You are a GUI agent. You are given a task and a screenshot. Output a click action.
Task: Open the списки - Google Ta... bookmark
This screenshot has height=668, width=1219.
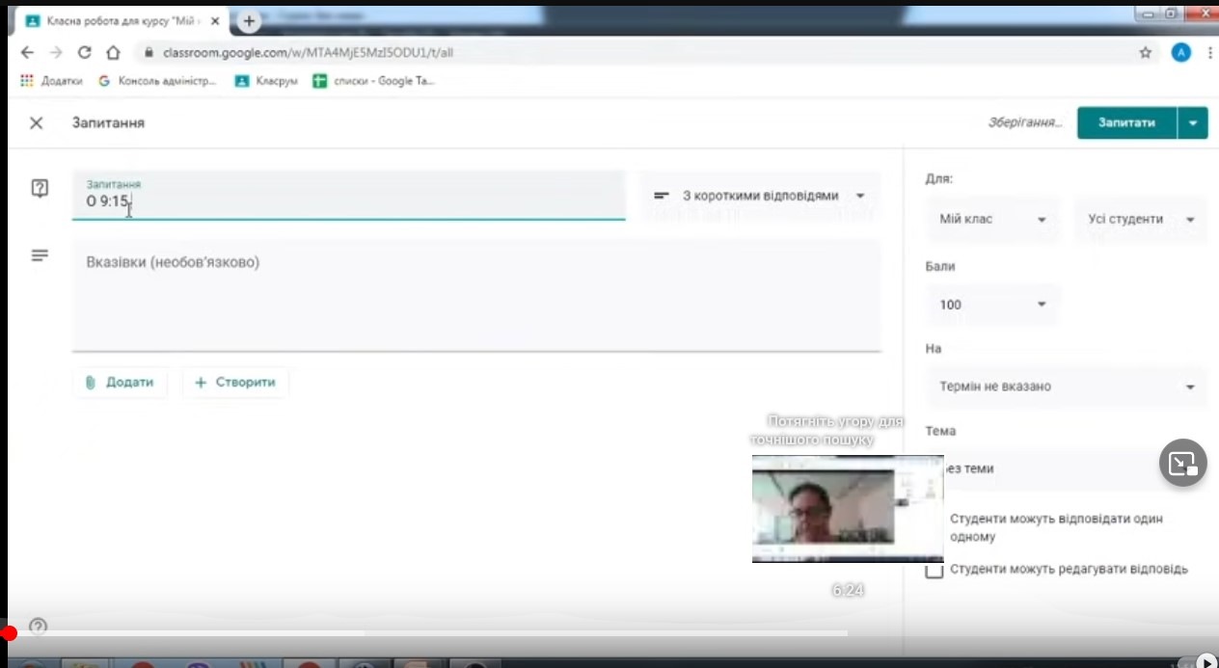(374, 81)
